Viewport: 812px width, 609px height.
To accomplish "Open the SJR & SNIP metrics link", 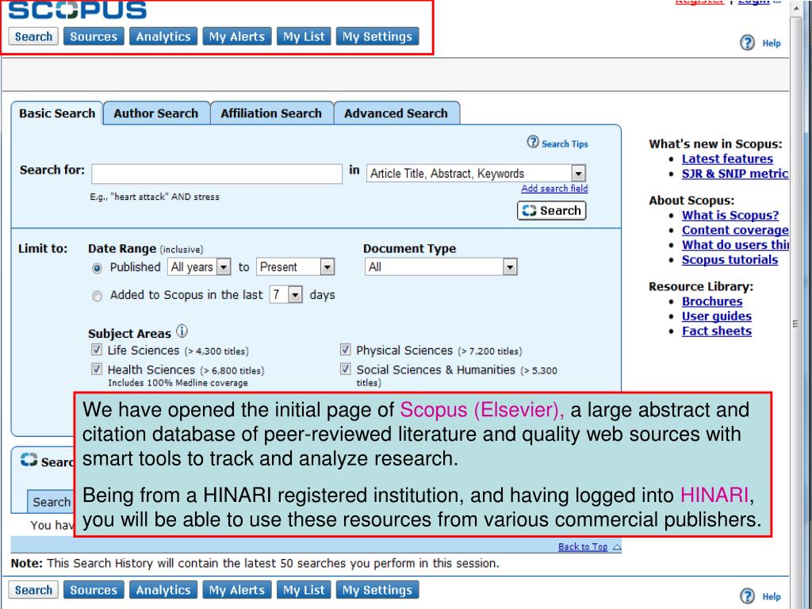I will (735, 174).
